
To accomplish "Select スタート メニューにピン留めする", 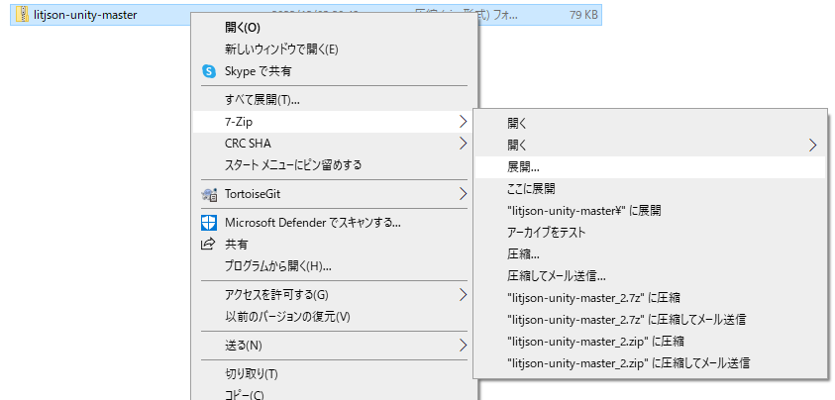I will click(334, 165).
